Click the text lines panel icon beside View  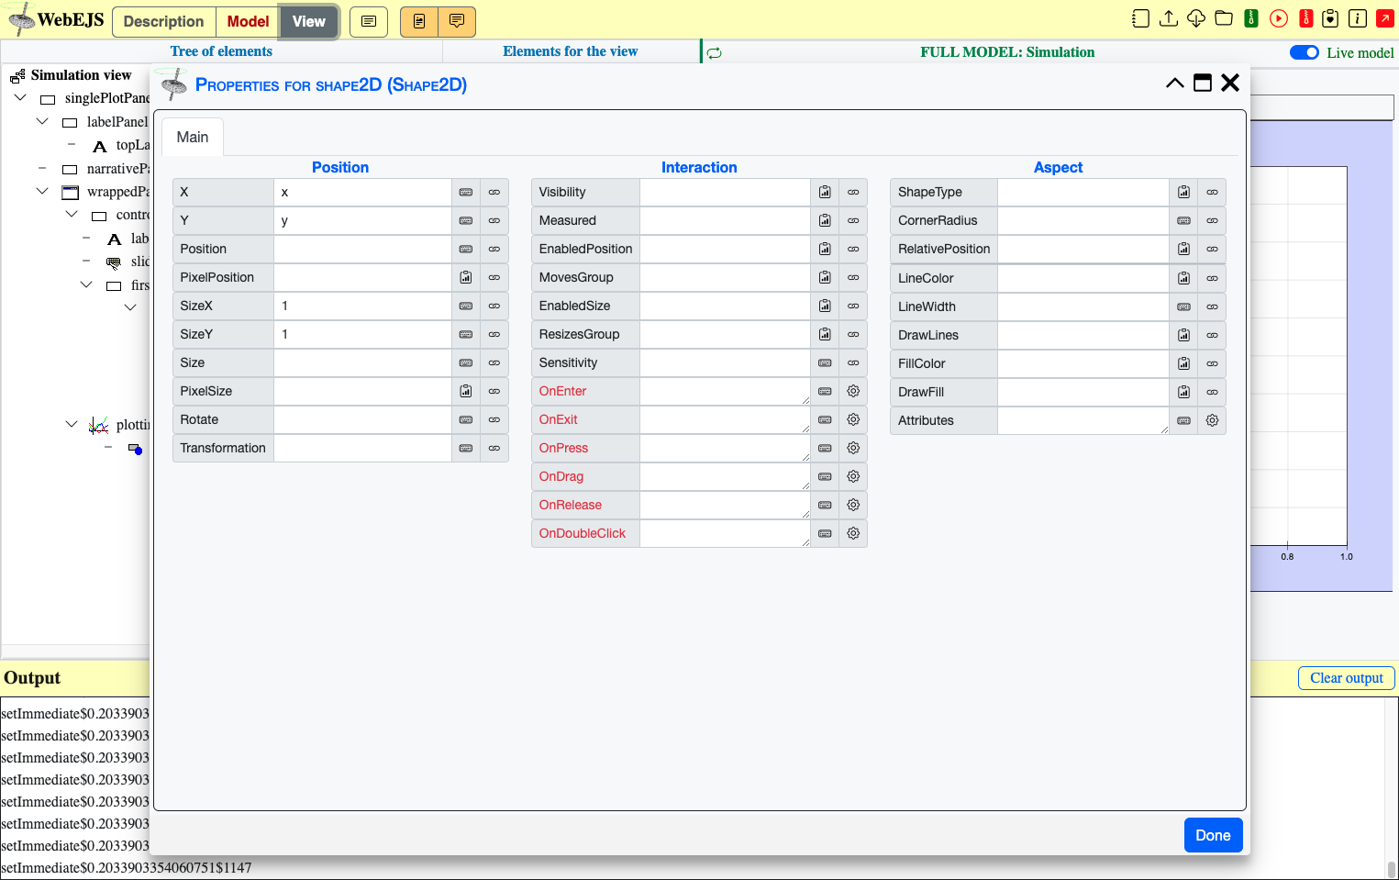369,21
